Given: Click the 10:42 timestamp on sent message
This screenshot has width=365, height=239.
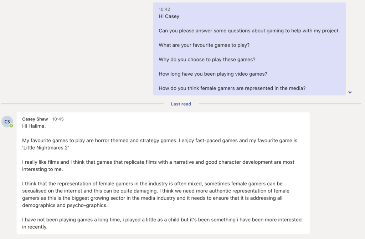Looking at the screenshot, I should (x=164, y=9).
